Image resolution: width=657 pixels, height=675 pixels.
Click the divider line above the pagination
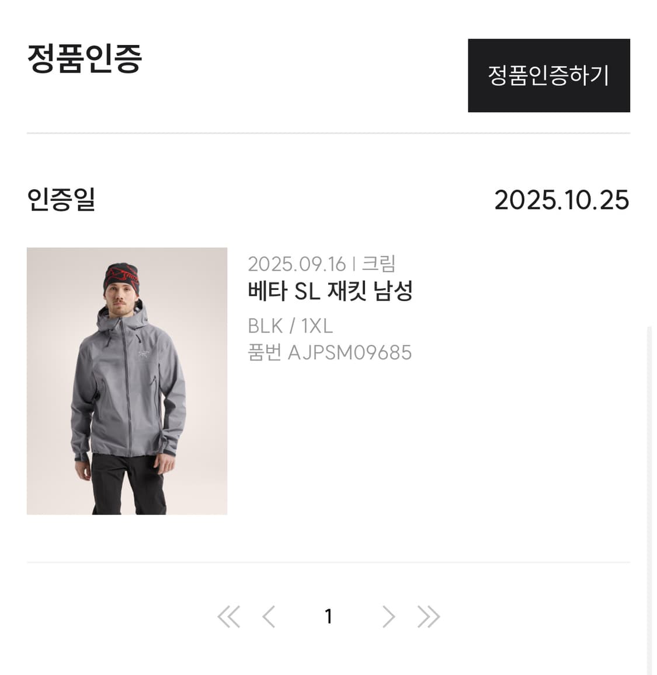pyautogui.click(x=328, y=562)
